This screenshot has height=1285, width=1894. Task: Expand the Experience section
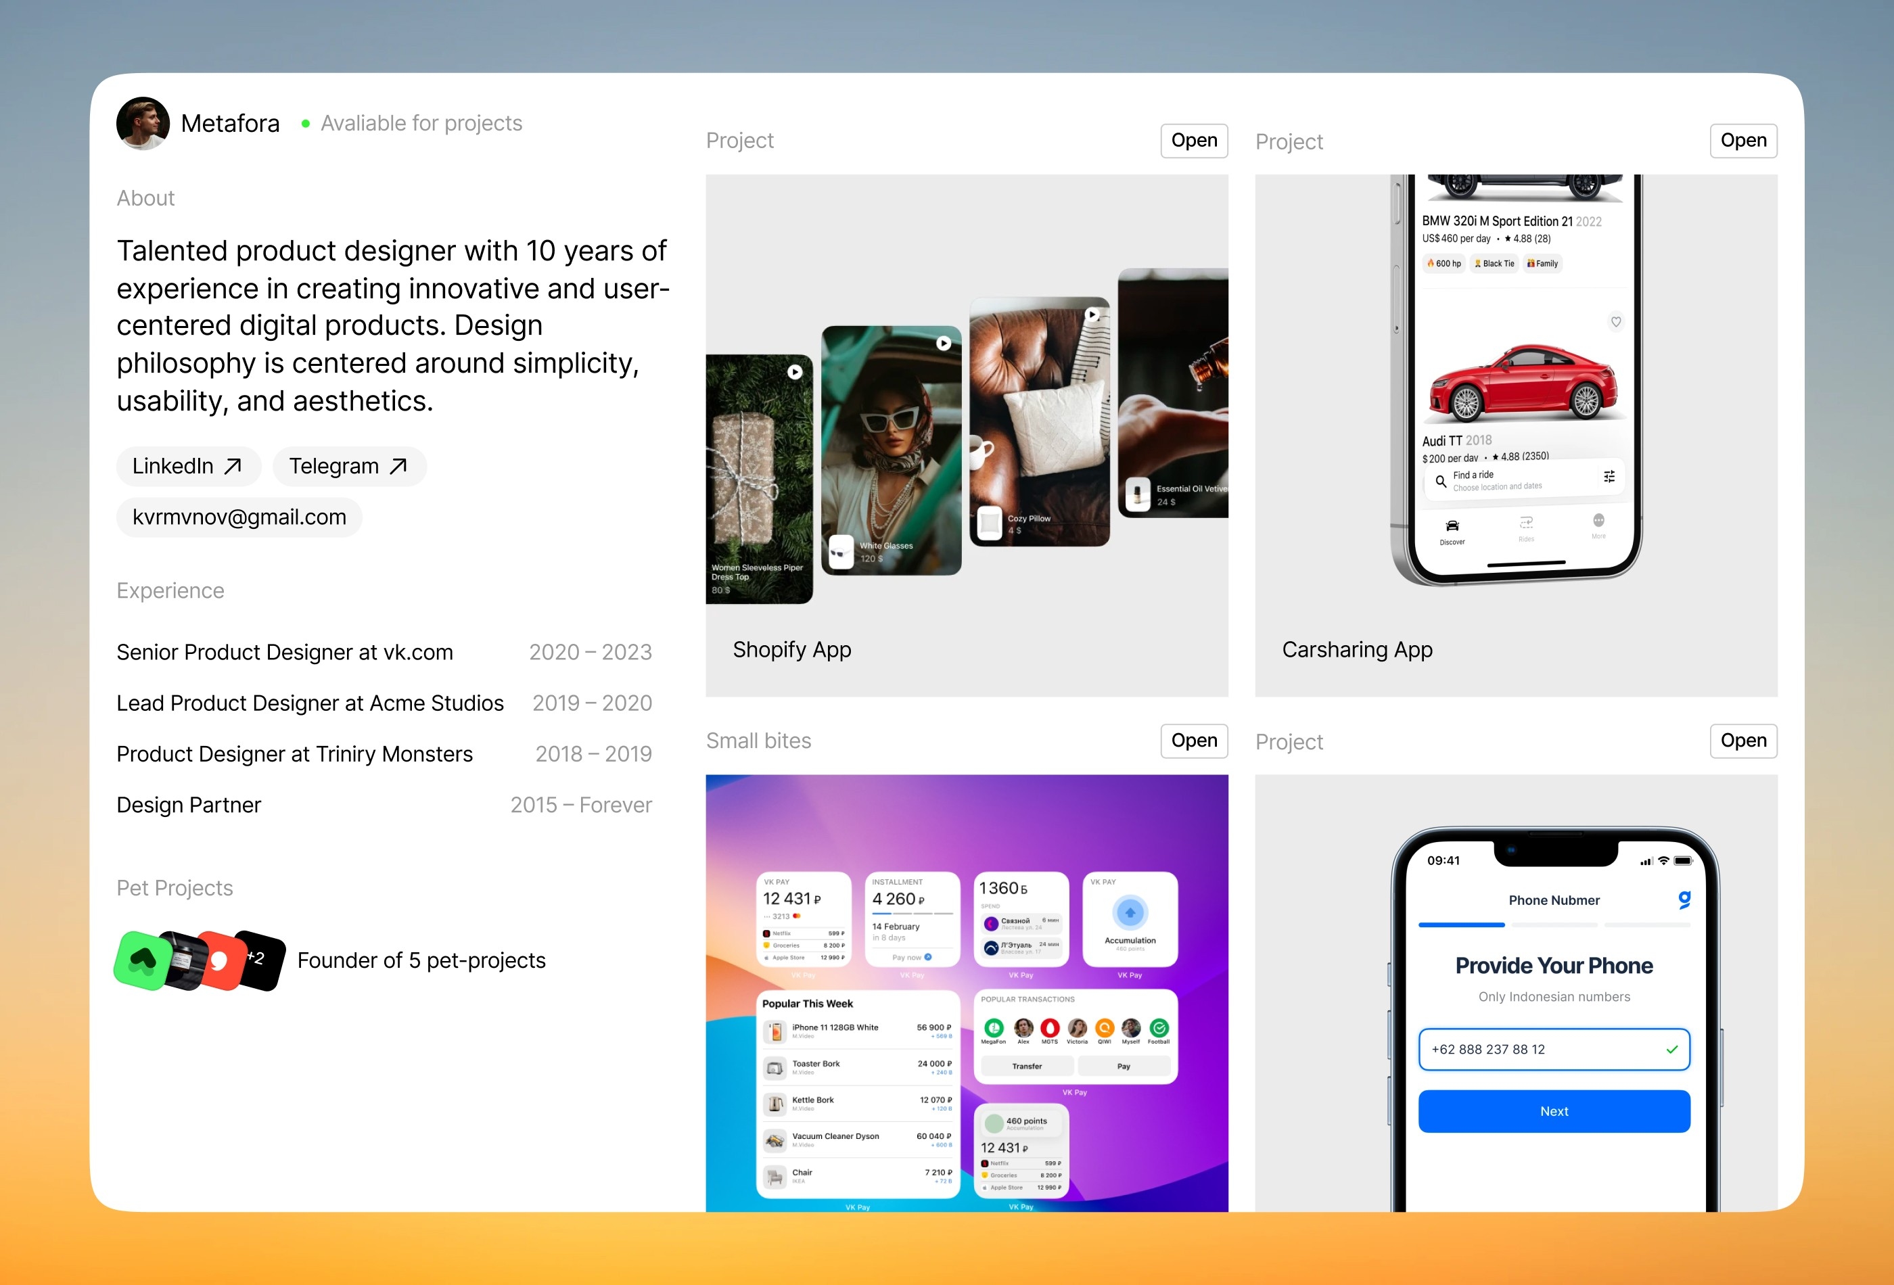170,591
